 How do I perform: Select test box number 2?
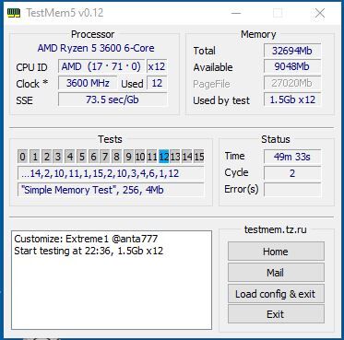(x=46, y=157)
